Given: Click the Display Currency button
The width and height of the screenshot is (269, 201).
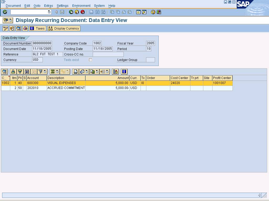Looking at the screenshot, I should tap(64, 28).
